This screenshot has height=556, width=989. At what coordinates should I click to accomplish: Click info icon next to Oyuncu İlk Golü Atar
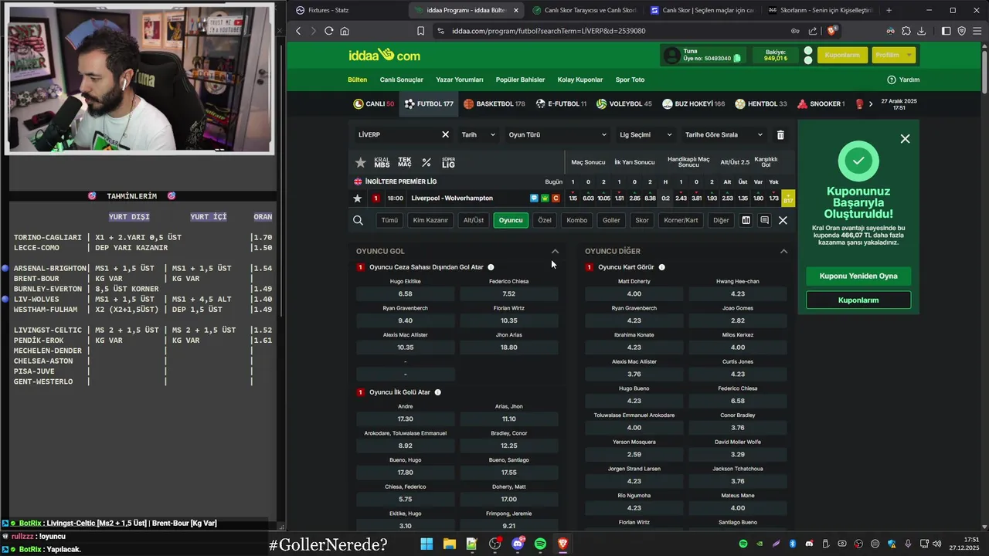click(438, 392)
